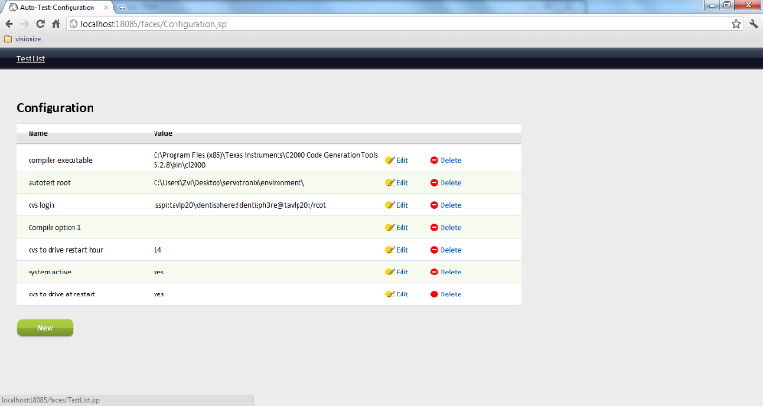Click the Configuration page heading
This screenshot has height=406, width=763.
(55, 108)
